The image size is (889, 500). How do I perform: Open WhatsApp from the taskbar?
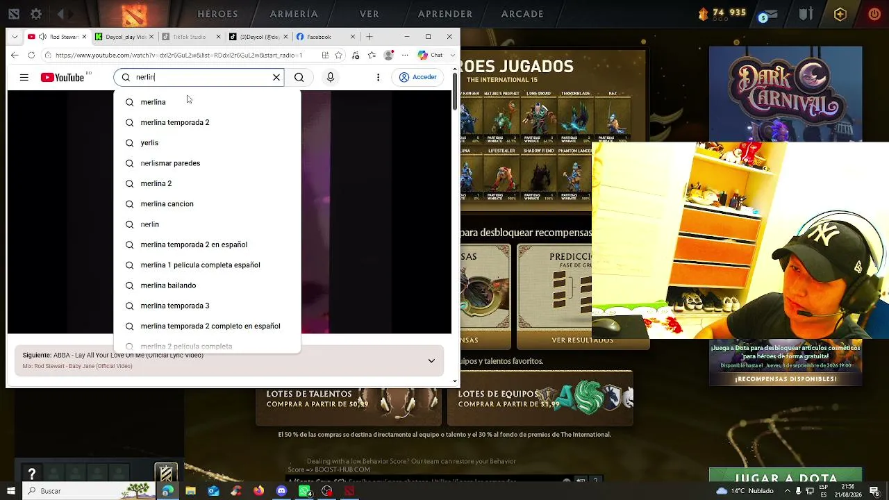pyautogui.click(x=304, y=491)
